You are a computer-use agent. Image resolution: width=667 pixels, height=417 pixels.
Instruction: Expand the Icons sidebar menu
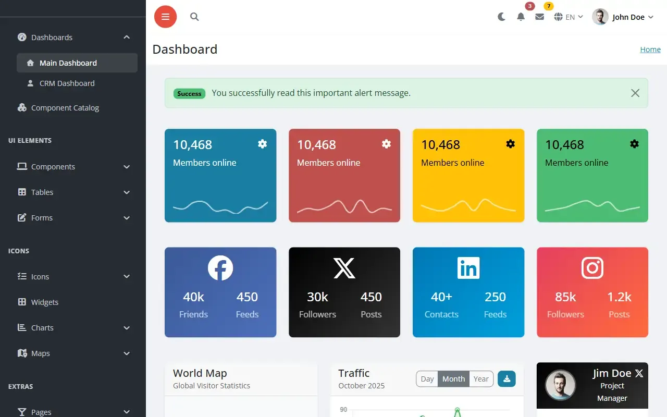point(73,277)
